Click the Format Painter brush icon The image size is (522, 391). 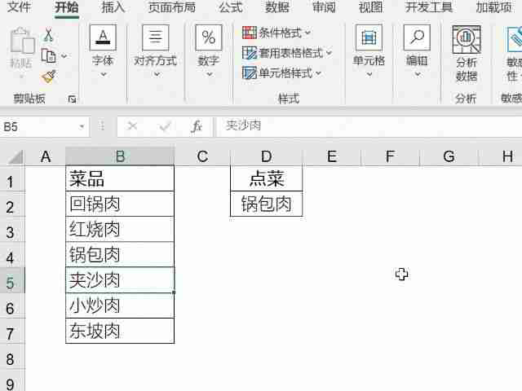pos(49,77)
